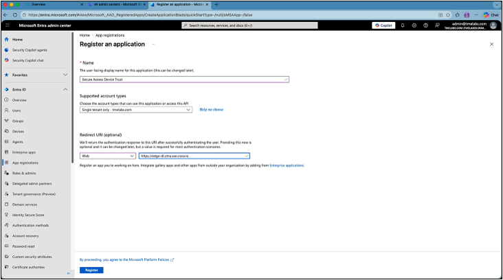Open Tenant governance (Preview)
Image resolution: width=503 pixels, height=280 pixels.
[34, 194]
